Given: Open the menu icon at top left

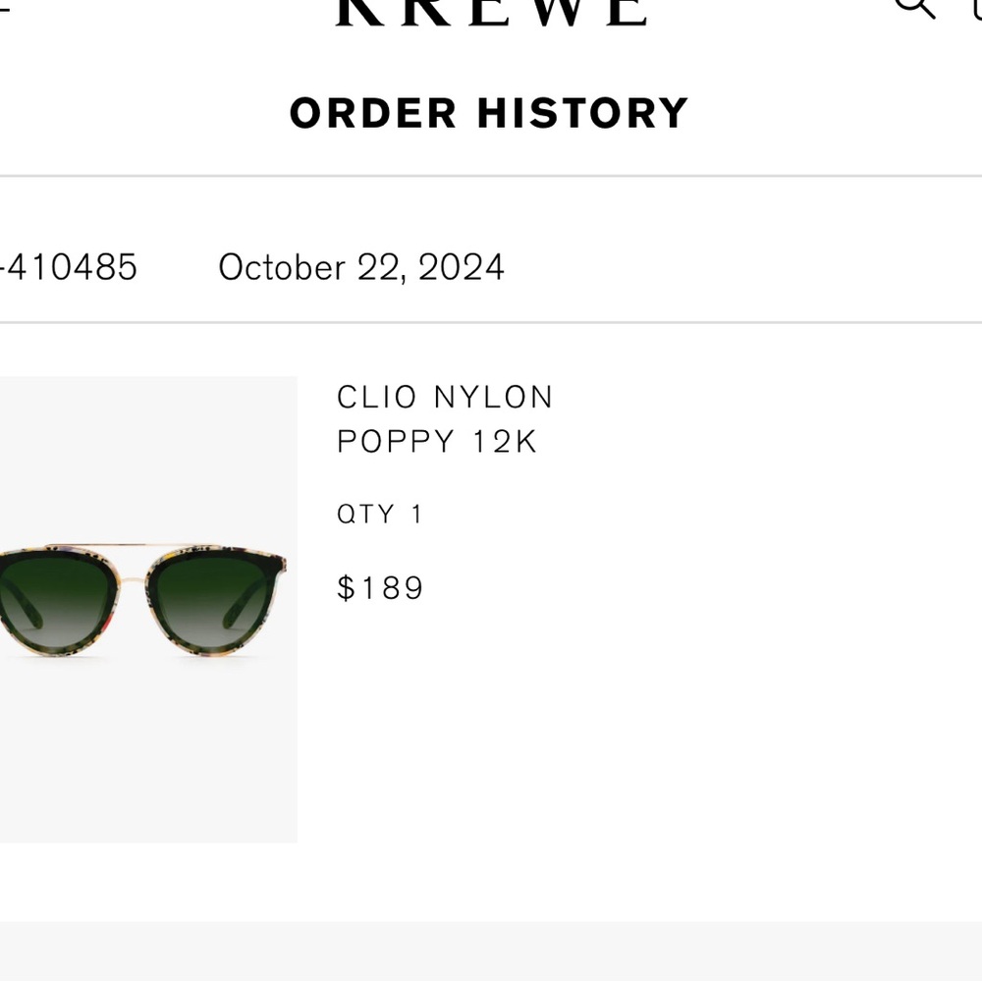Looking at the screenshot, I should [4, 8].
